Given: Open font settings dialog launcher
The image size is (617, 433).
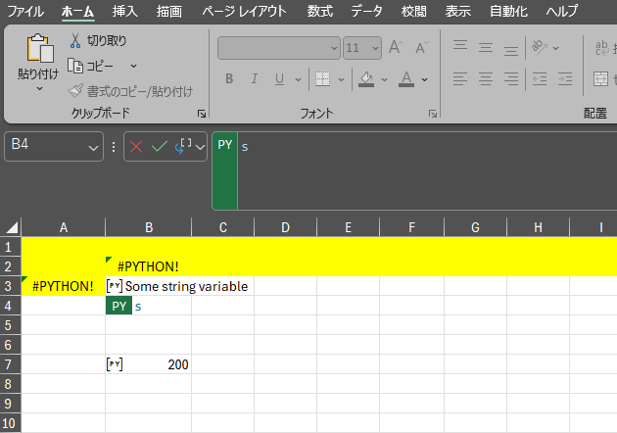Looking at the screenshot, I should click(433, 114).
